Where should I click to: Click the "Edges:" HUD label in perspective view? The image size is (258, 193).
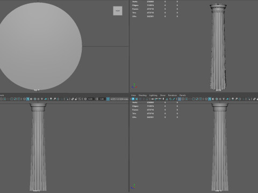(135, 5)
